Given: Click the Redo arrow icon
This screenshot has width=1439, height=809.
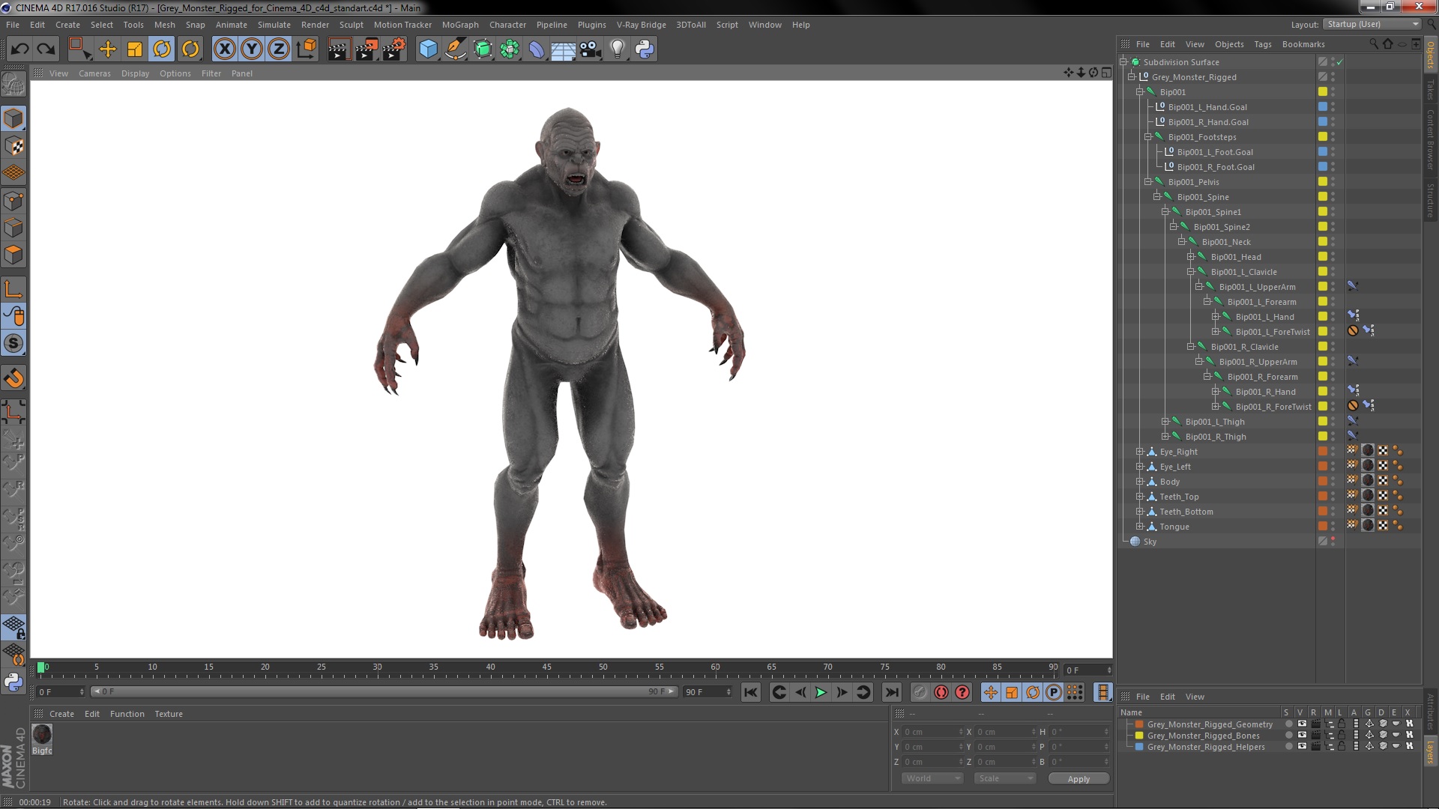Looking at the screenshot, I should pos(46,49).
